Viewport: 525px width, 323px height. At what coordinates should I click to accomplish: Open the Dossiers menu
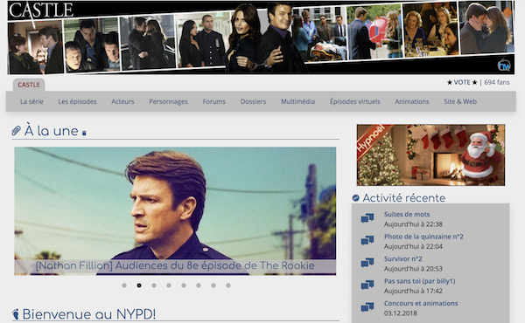tap(253, 101)
